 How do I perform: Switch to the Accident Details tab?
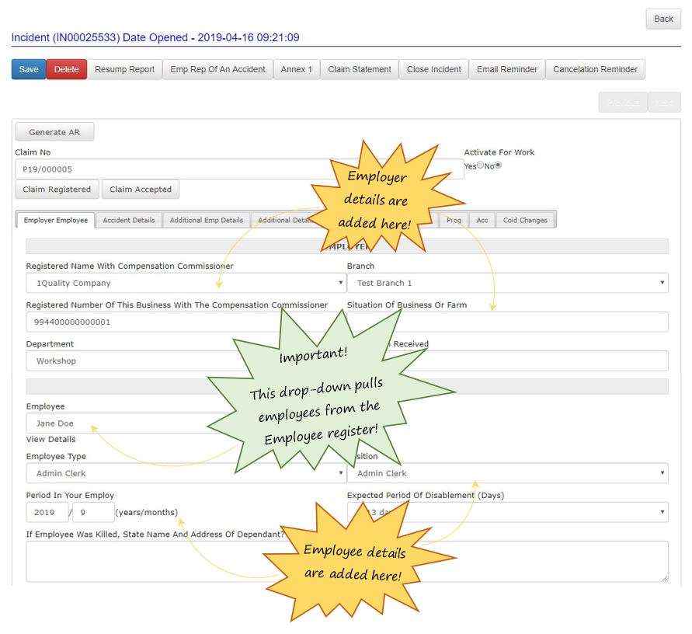pos(127,220)
